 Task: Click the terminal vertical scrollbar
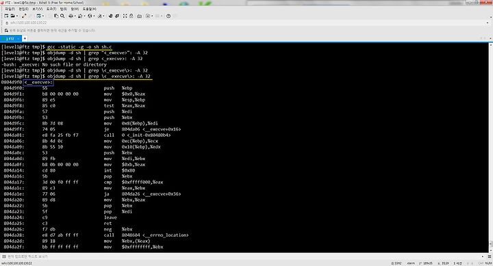coord(491,147)
